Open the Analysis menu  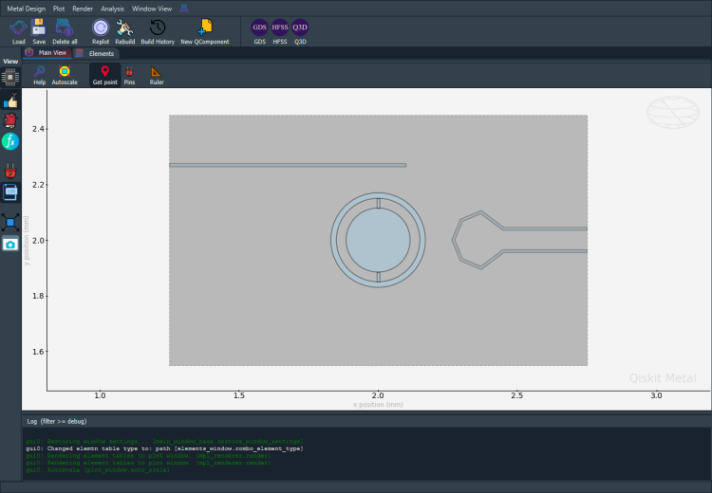coord(112,9)
